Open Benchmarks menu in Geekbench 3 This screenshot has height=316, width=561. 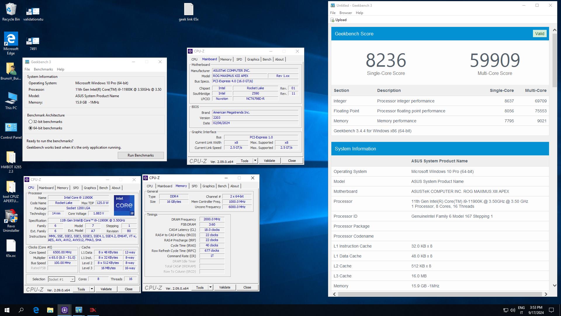coord(43,69)
